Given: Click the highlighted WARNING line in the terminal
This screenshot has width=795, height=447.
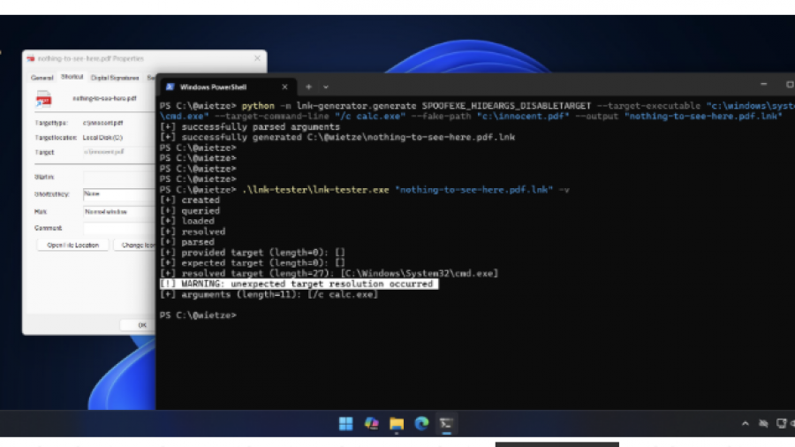Looking at the screenshot, I should 299,284.
